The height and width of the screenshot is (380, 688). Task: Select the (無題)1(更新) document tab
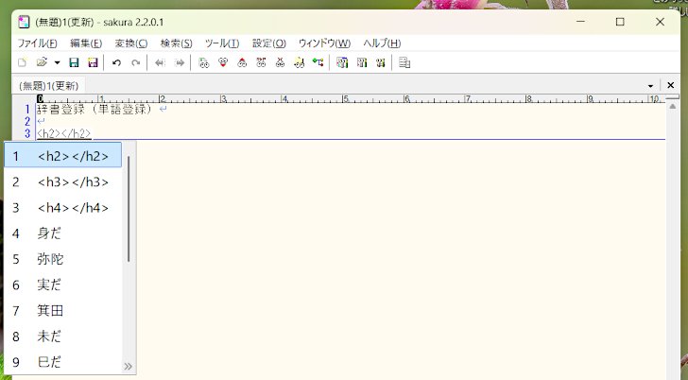point(50,86)
